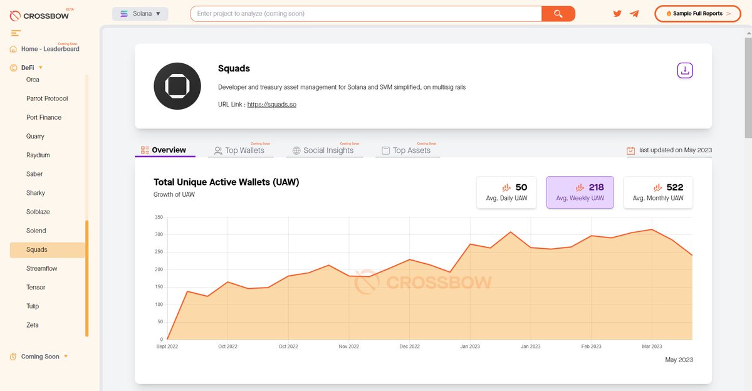Click the DeFi coin icon
This screenshot has height=391, width=752.
14,68
